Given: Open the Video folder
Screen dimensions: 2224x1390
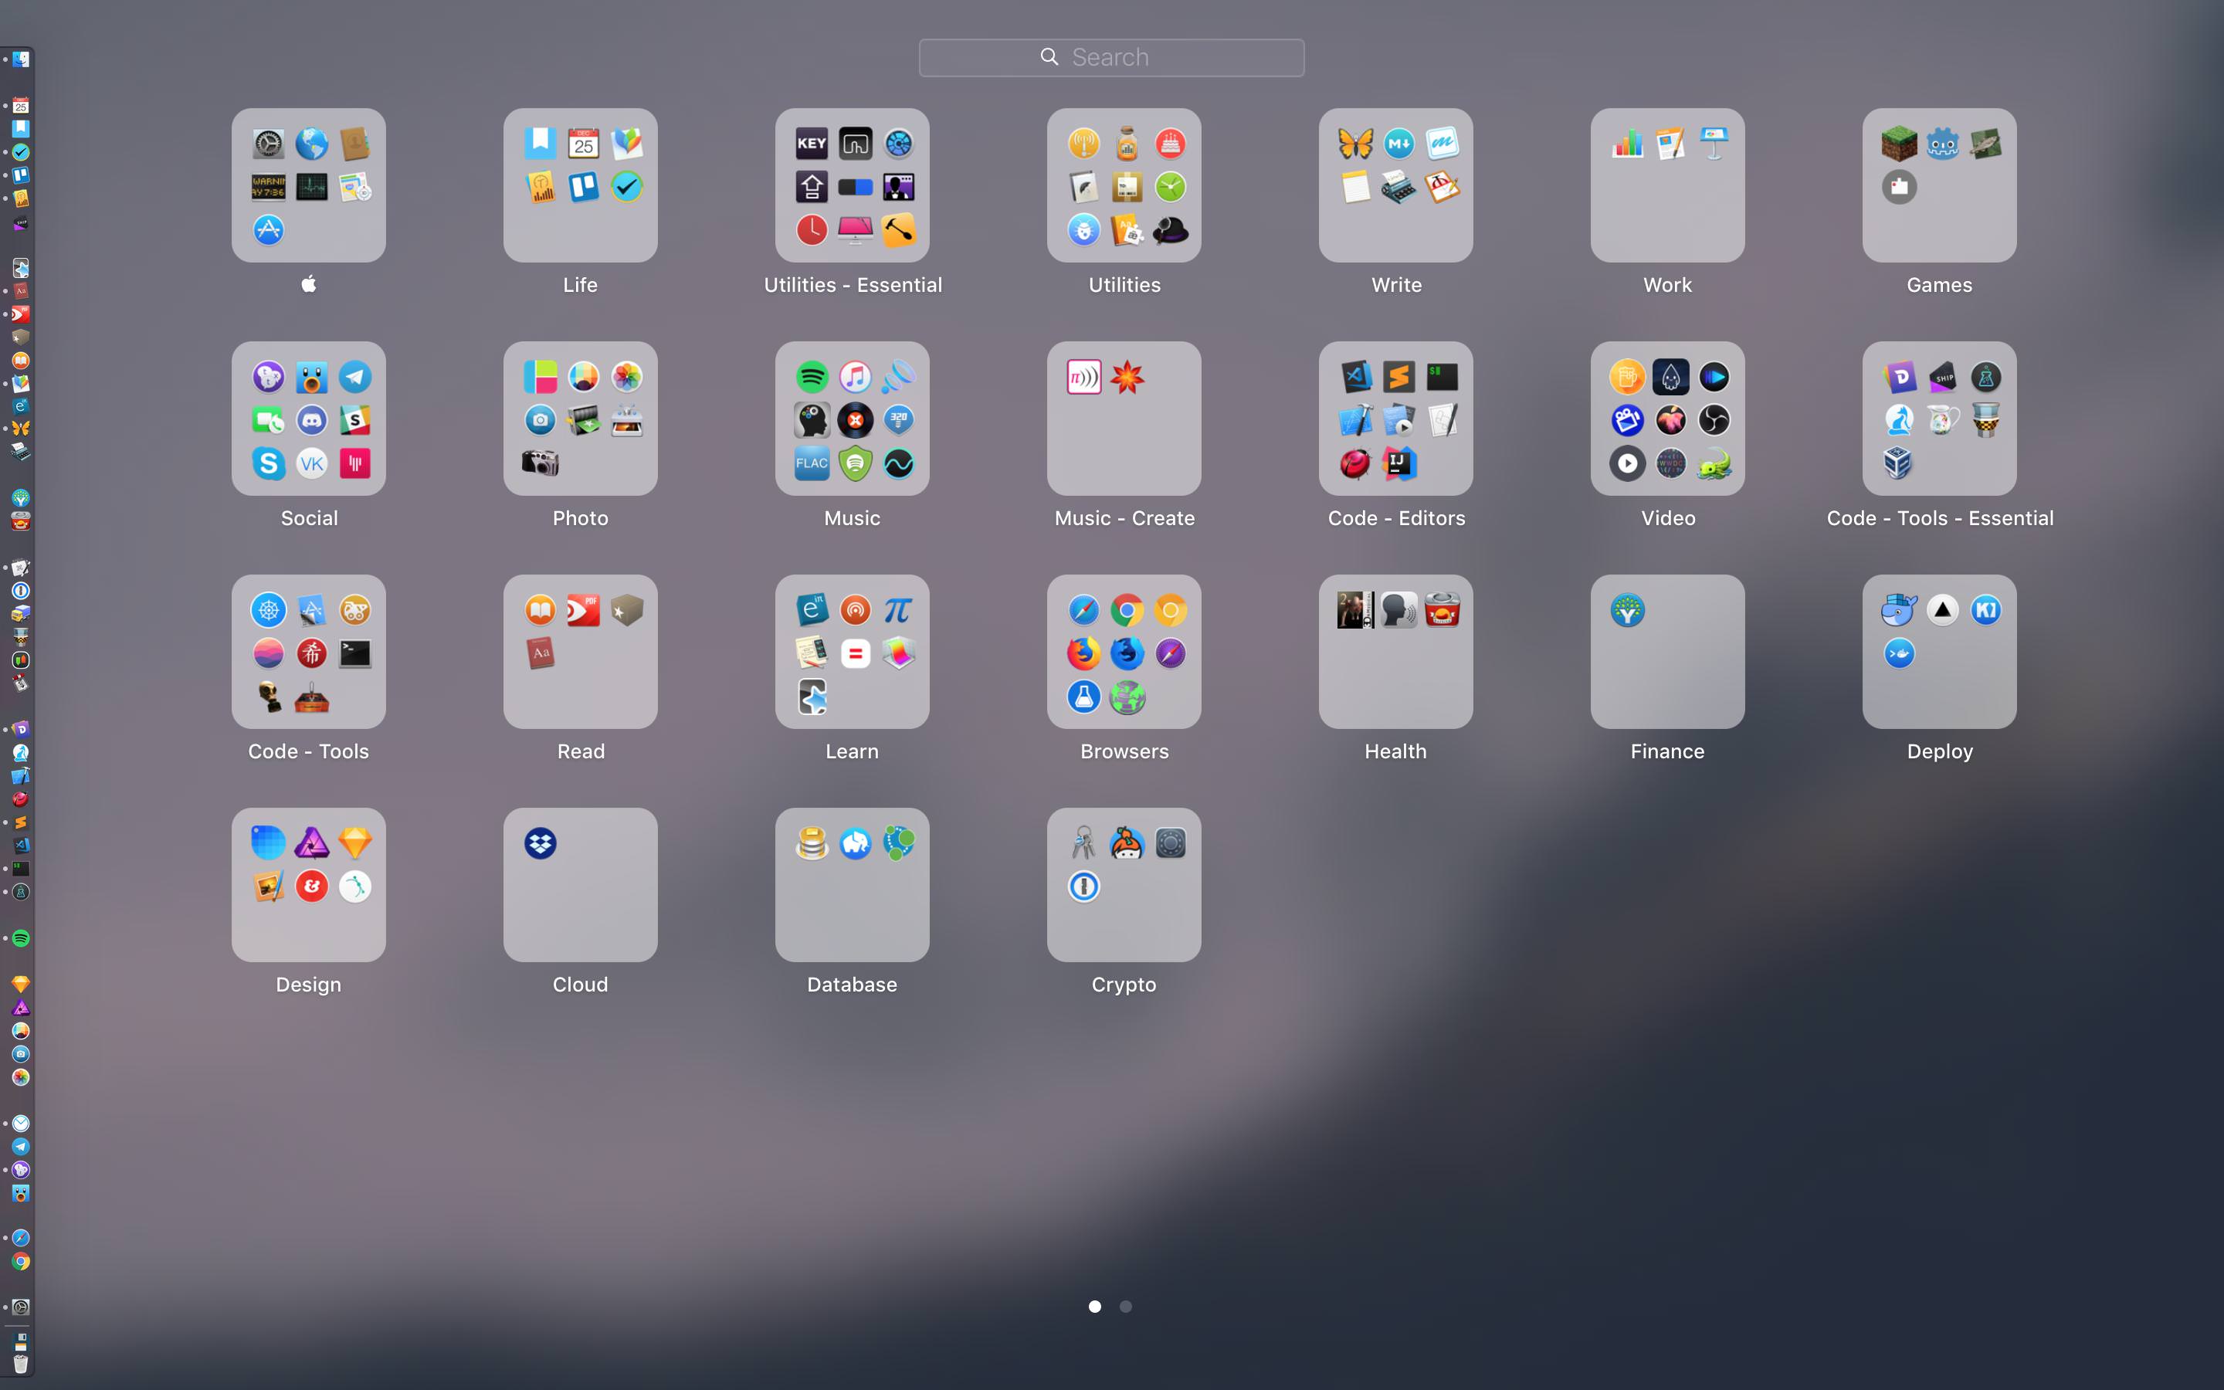Looking at the screenshot, I should pos(1667,419).
